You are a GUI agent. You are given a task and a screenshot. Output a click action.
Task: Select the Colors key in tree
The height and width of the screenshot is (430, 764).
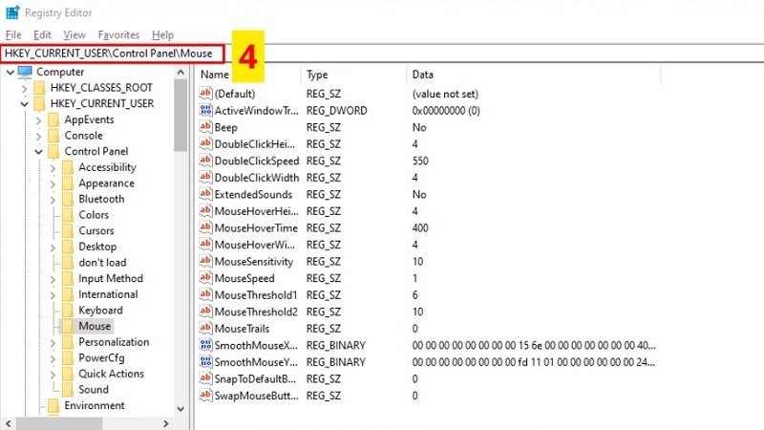coord(94,214)
